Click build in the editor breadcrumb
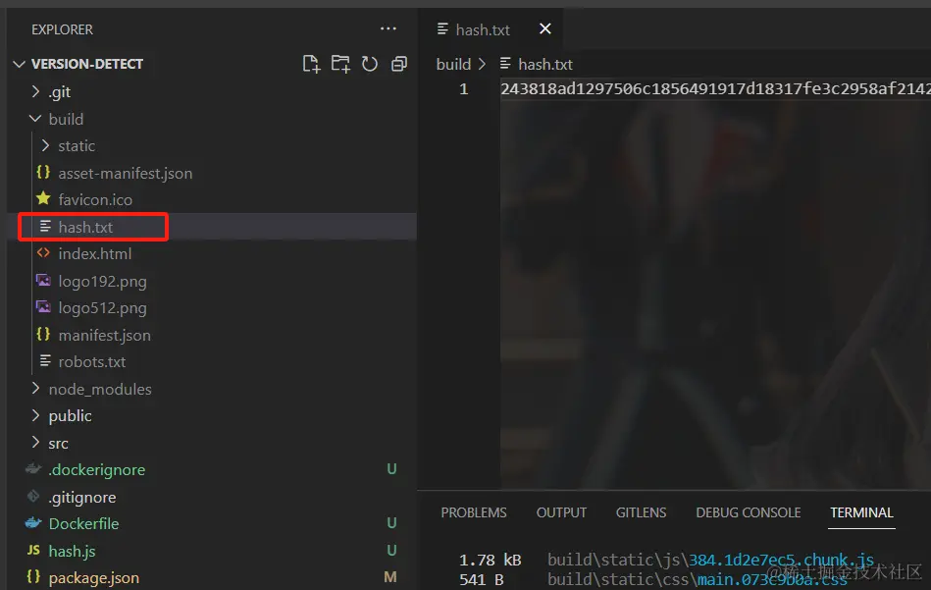The width and height of the screenshot is (931, 590). click(x=453, y=64)
